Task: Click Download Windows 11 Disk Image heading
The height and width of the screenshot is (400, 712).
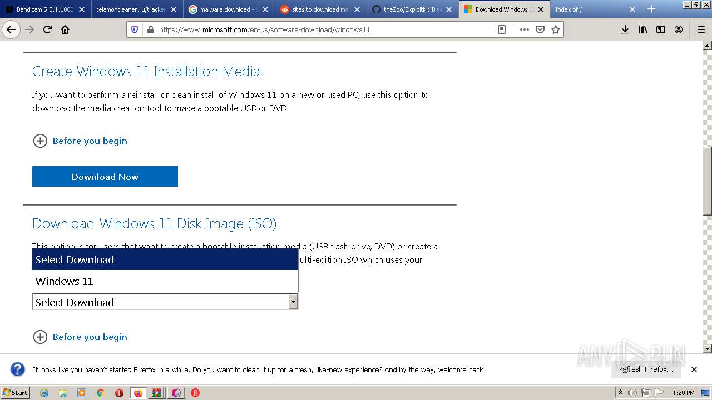Action: coord(154,223)
